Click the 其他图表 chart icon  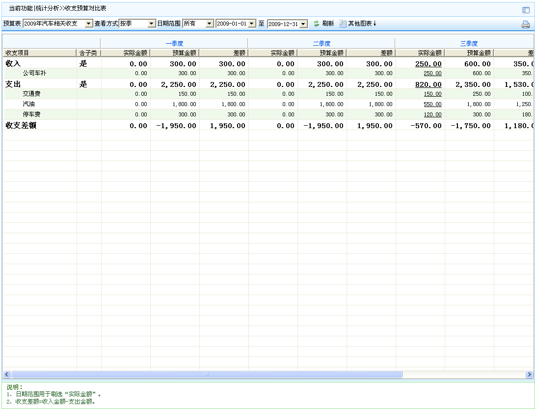click(x=343, y=24)
